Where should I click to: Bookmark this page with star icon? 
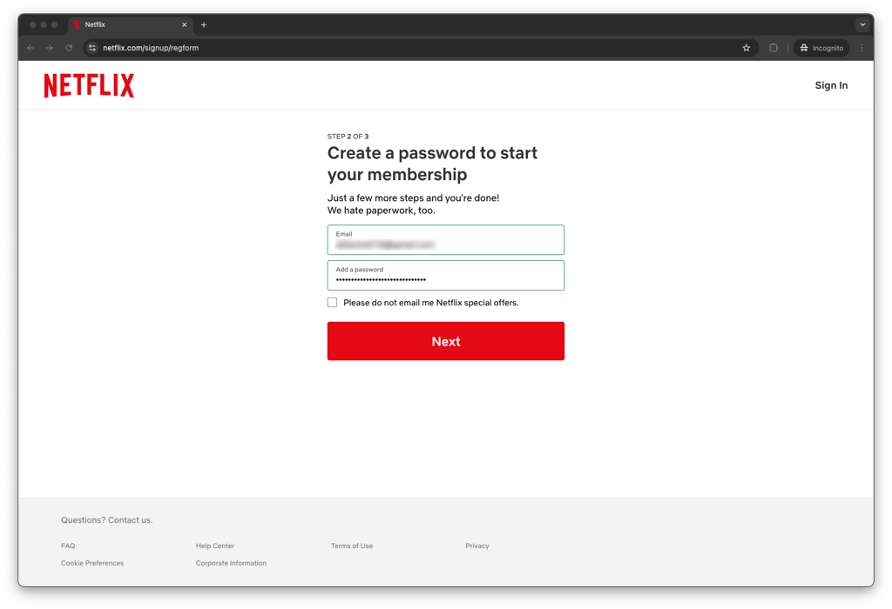[x=747, y=49]
